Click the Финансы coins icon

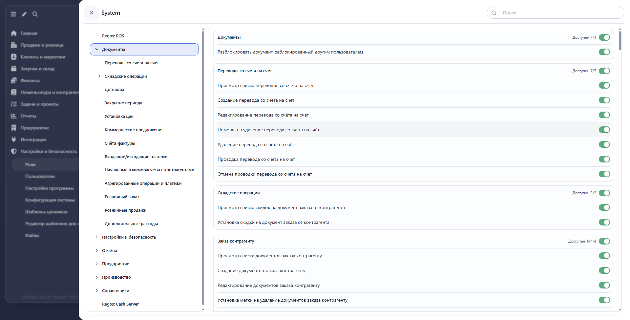[14, 80]
